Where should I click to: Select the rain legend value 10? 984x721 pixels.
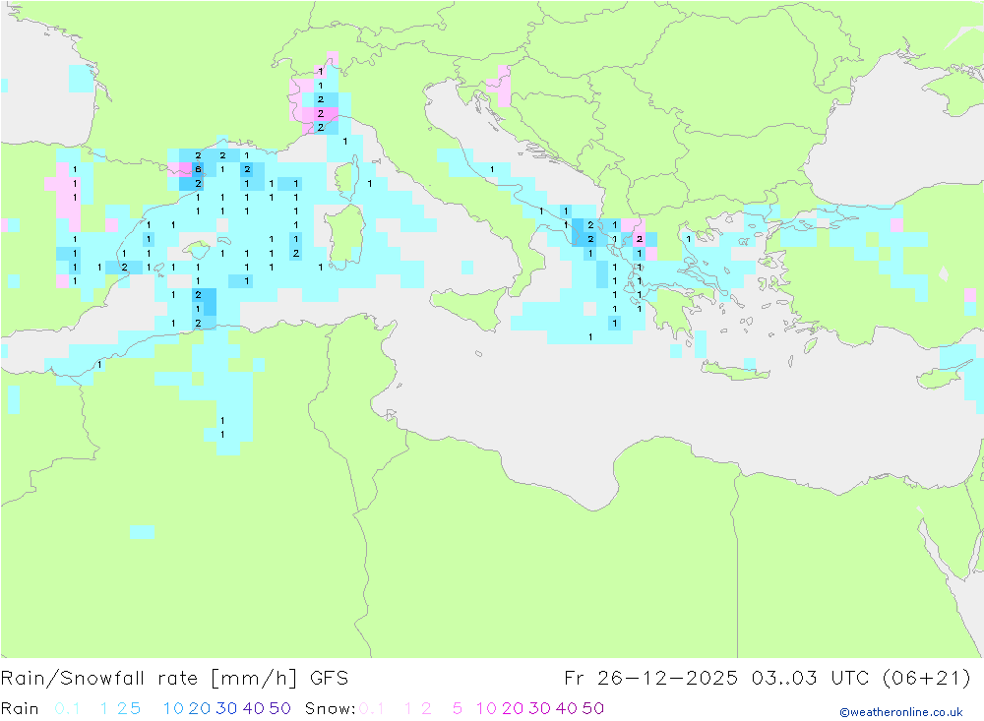coord(173,708)
